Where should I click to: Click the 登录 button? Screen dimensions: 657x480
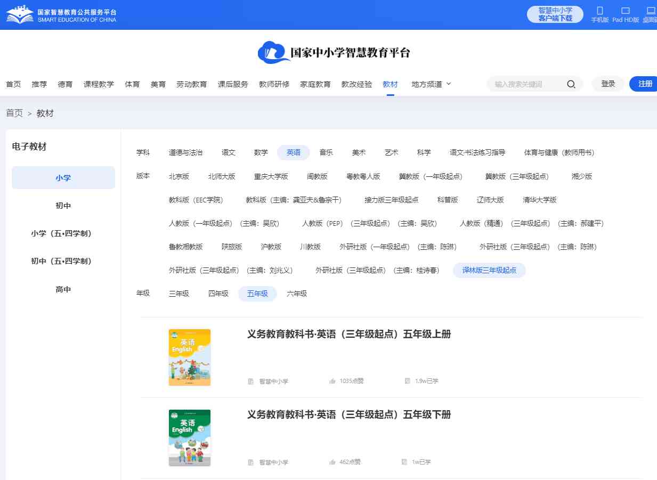coord(608,84)
